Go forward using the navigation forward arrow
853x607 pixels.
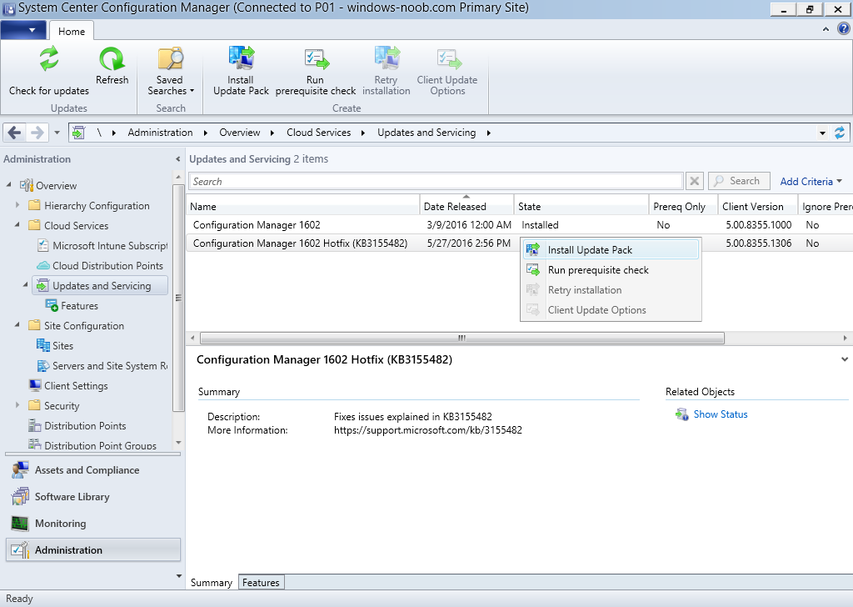point(37,133)
